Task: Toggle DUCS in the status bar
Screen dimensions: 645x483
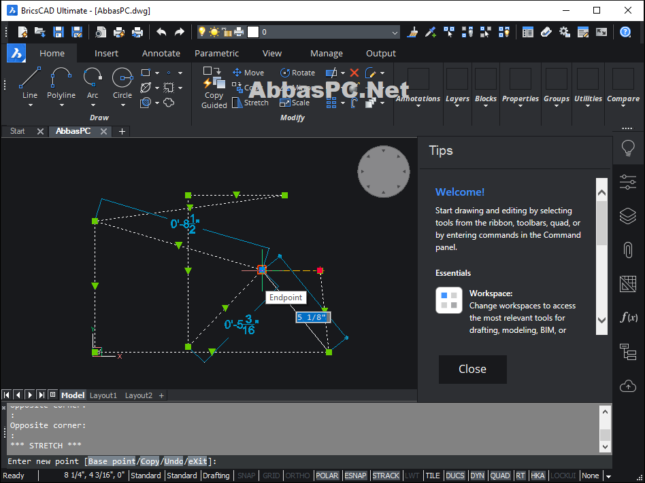Action: (x=455, y=476)
